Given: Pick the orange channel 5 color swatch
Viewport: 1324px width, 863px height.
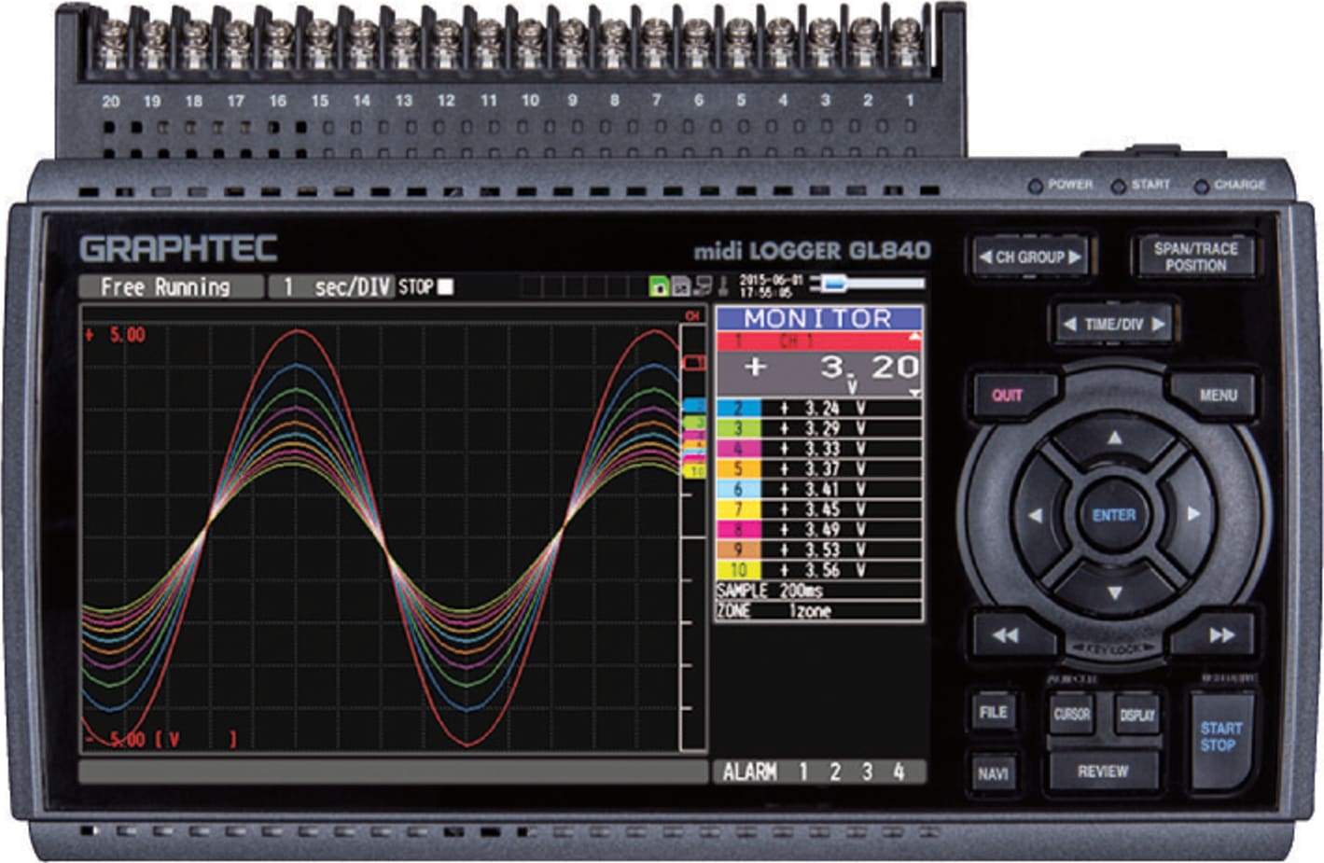Looking at the screenshot, I should (738, 469).
